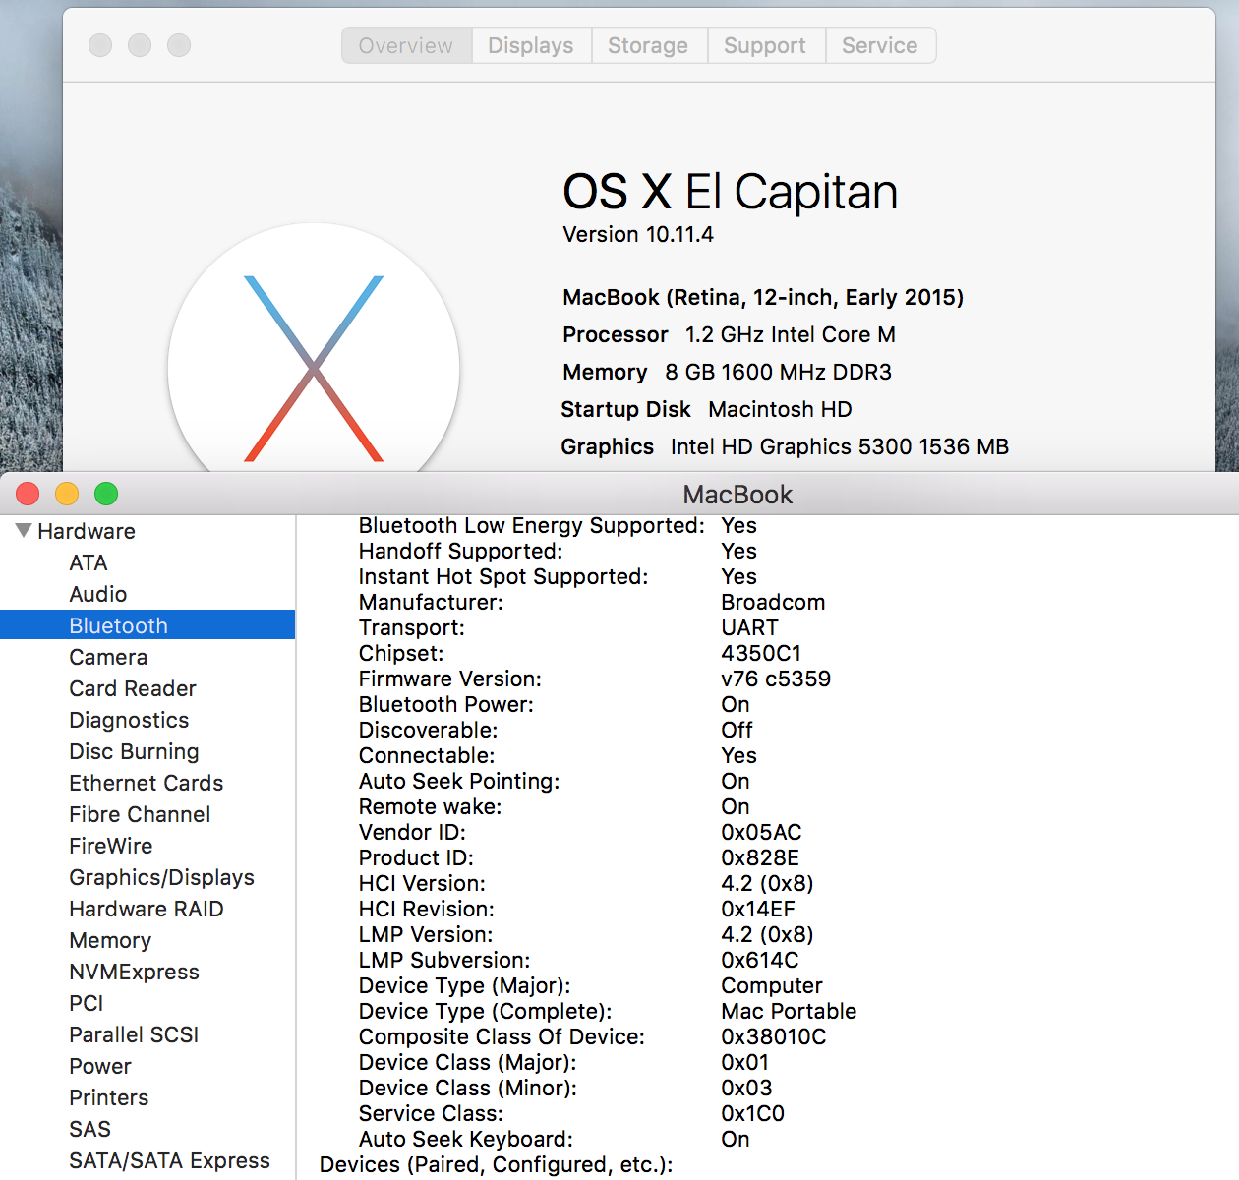This screenshot has height=1180, width=1239.
Task: Go to the Service tab
Action: click(x=880, y=45)
